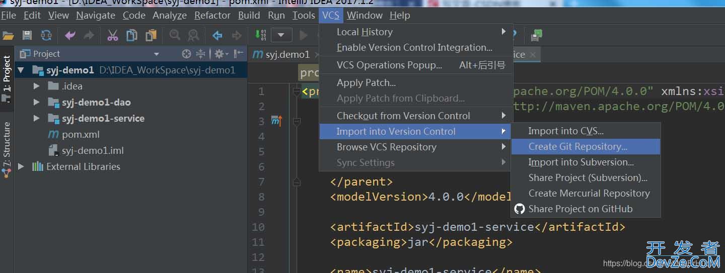
Task: Open the Tools menu
Action: 304,16
